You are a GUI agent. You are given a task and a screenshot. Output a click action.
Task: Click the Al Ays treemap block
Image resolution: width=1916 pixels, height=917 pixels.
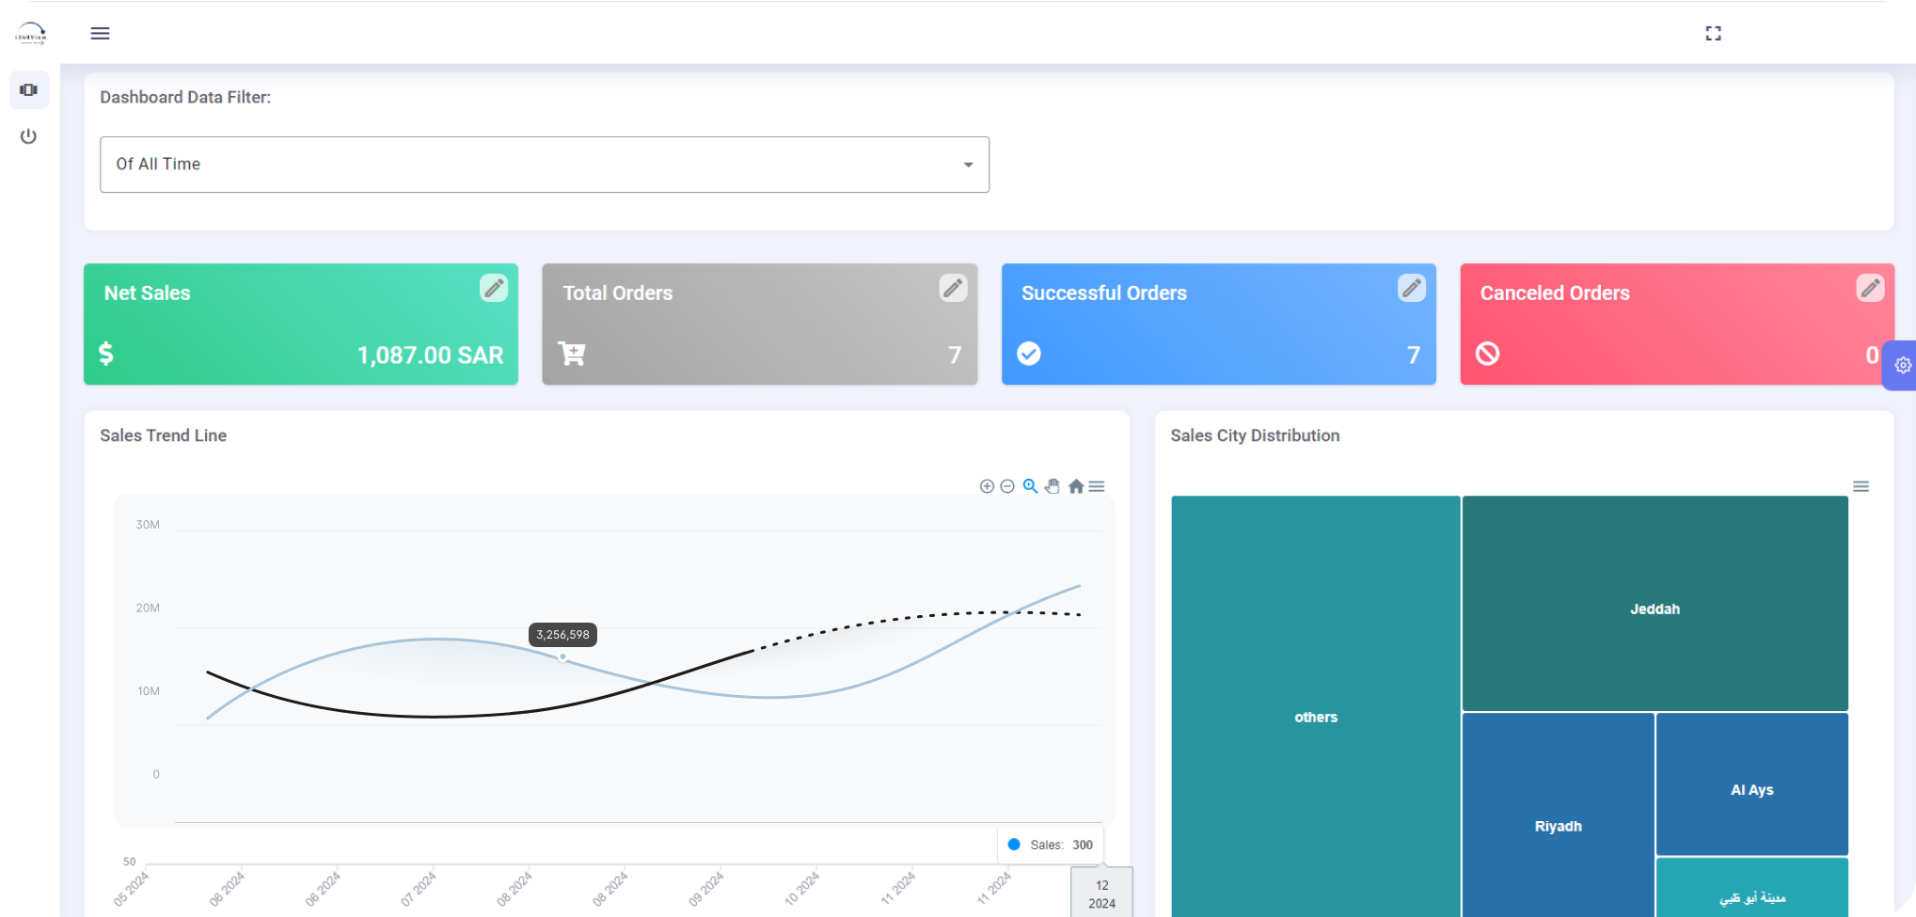1752,784
